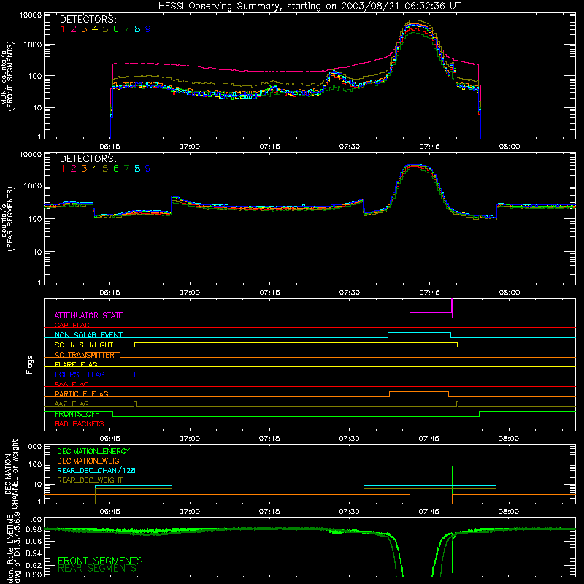
Task: Select yellow detector 4 in front segments legend
Action: (x=95, y=28)
